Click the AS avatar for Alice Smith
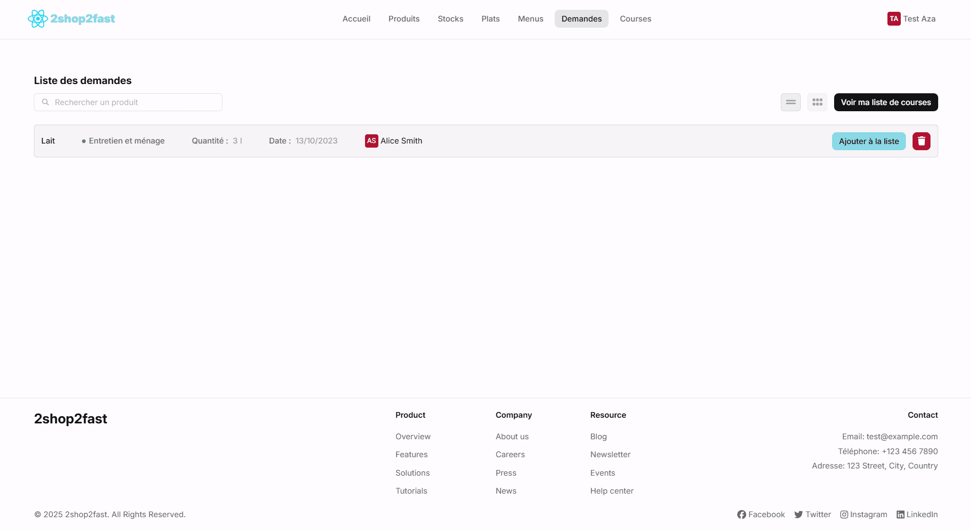Viewport: 971px width, 530px height. 371,141
